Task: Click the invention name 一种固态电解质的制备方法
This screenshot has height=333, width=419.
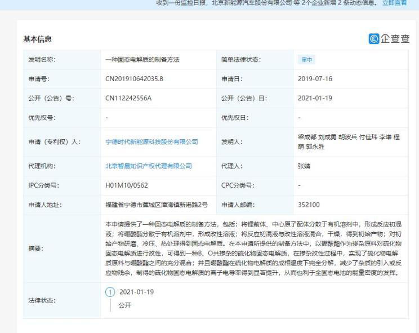Action: [142, 60]
